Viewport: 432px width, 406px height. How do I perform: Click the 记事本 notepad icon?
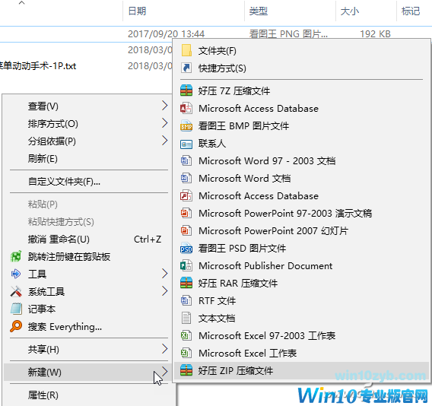16,309
